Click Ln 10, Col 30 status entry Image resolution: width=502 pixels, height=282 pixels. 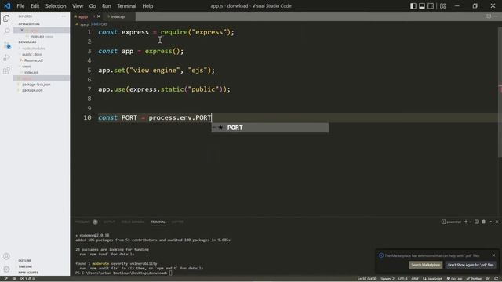pyautogui.click(x=367, y=279)
